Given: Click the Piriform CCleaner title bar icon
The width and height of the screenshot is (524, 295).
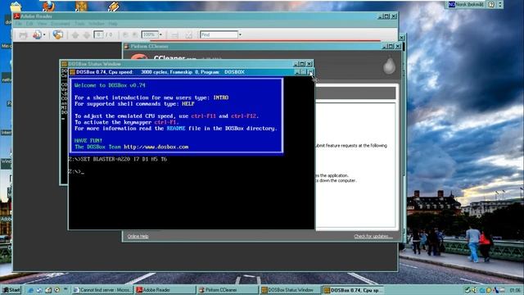Looking at the screenshot, I should (127, 46).
